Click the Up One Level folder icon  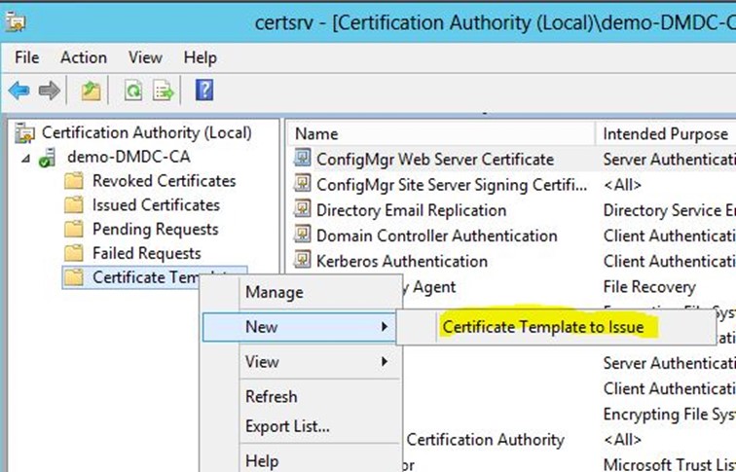point(91,91)
